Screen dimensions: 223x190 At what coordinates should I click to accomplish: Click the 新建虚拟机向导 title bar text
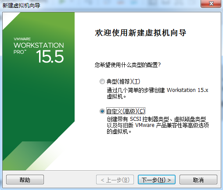(21, 6)
